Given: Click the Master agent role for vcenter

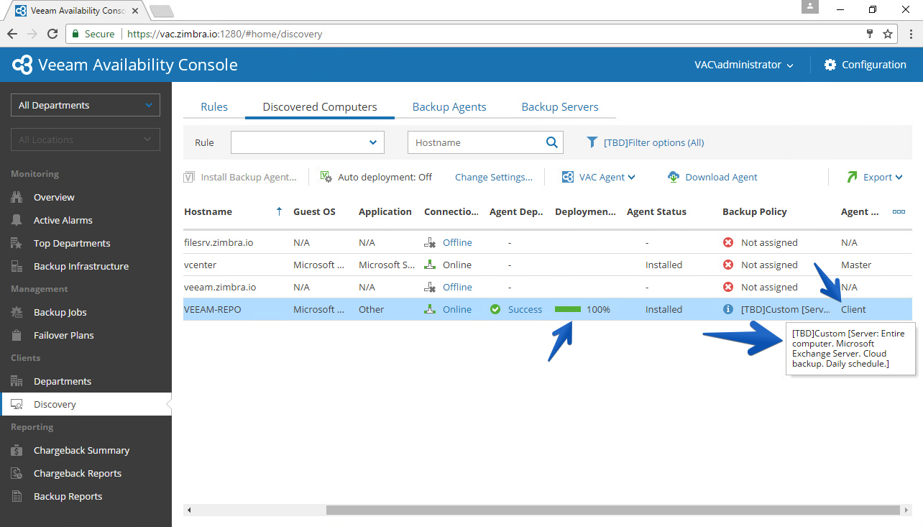Looking at the screenshot, I should (x=856, y=265).
